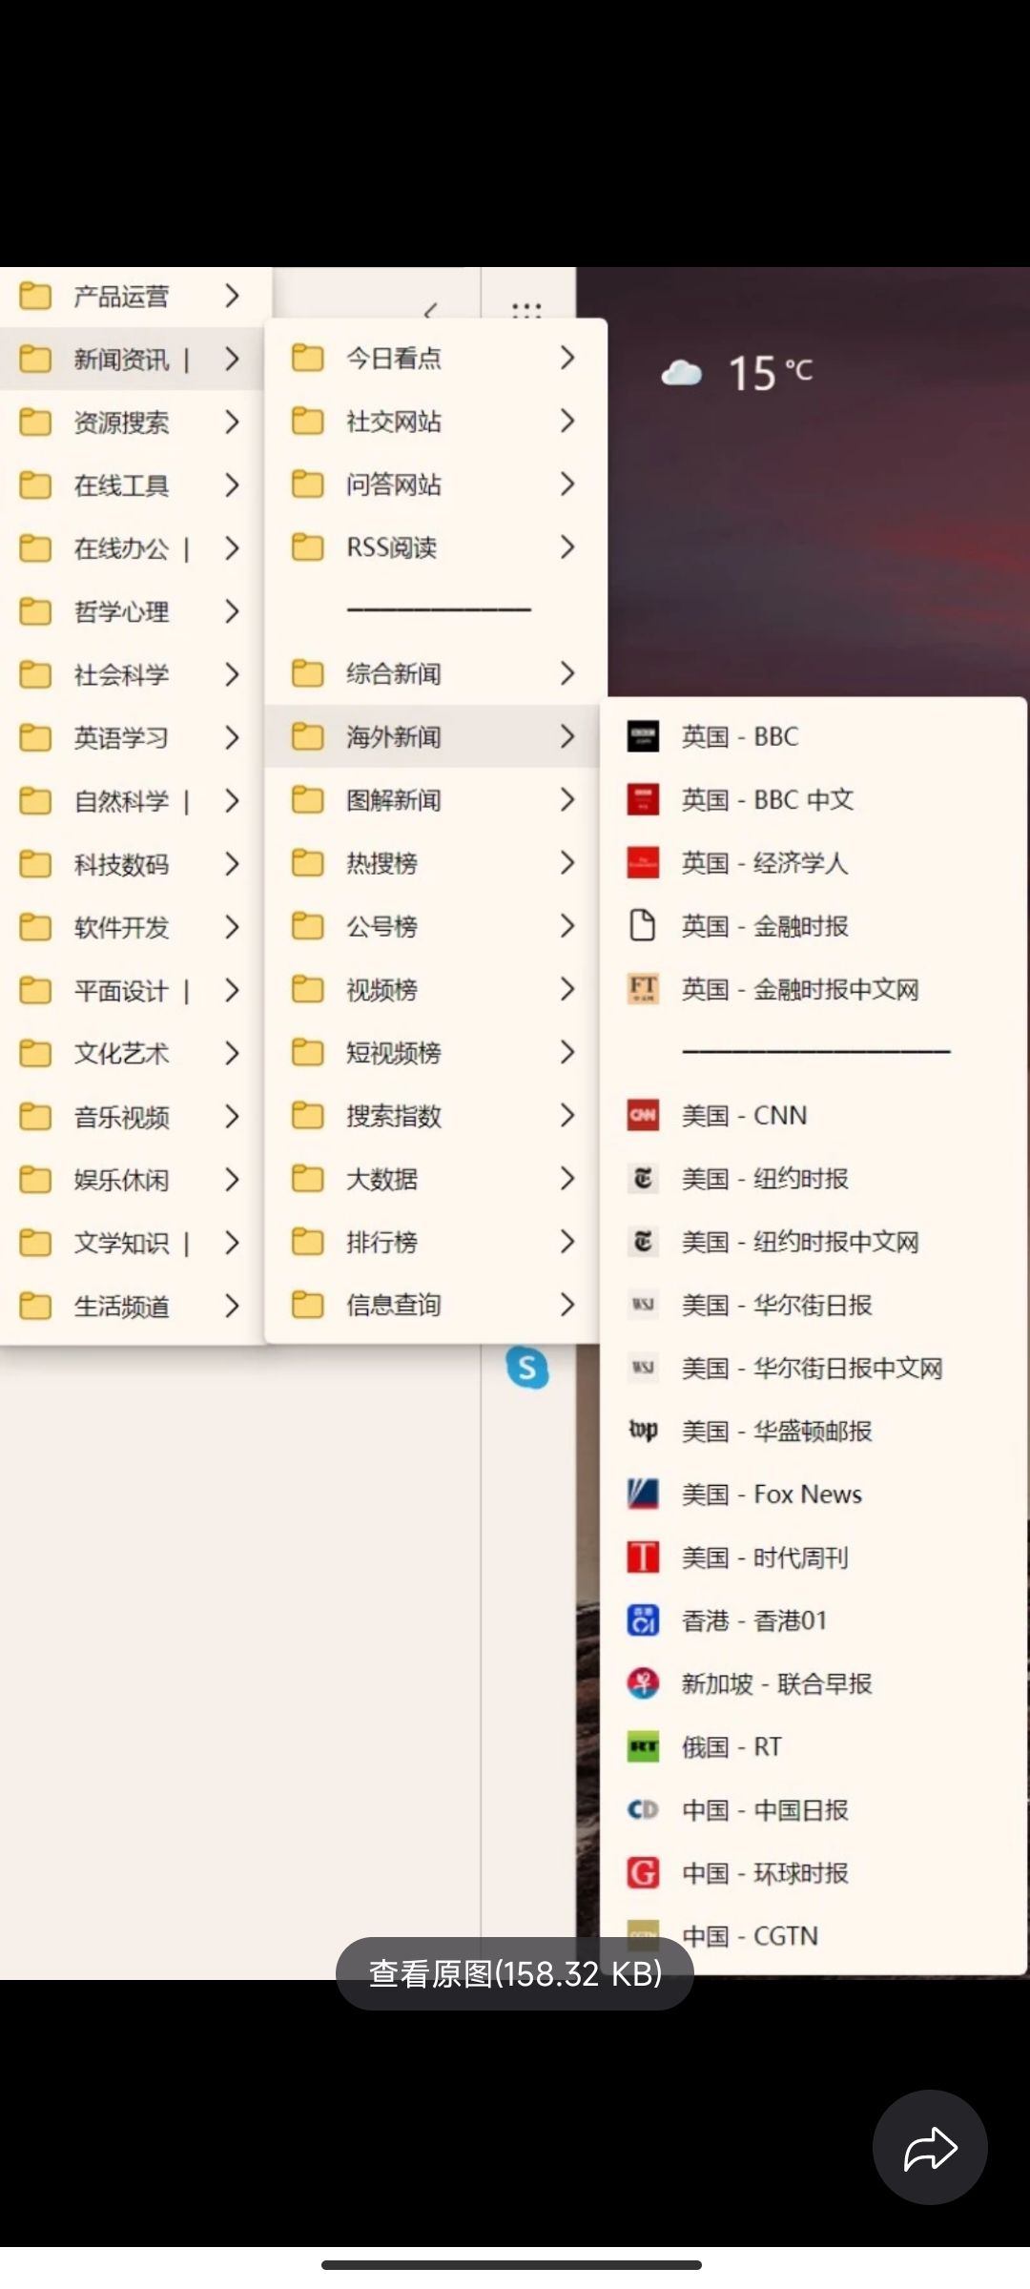Open the 美国 - Fox News bookmark
This screenshot has width=1030, height=2289.
click(x=813, y=1494)
